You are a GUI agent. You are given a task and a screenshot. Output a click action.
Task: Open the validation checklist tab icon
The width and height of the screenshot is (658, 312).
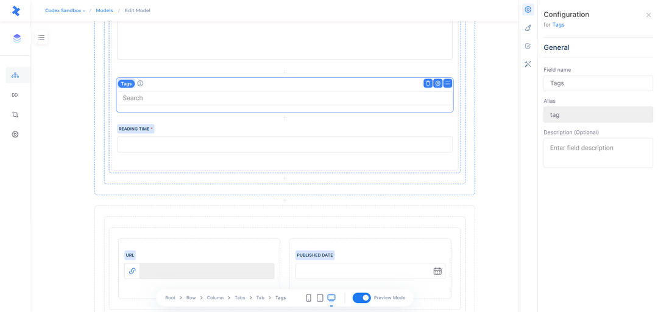(x=528, y=46)
